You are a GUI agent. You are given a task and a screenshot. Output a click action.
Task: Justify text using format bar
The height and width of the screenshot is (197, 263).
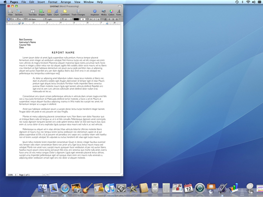click(117, 19)
